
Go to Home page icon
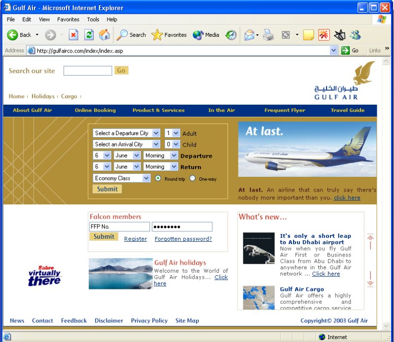coord(104,35)
